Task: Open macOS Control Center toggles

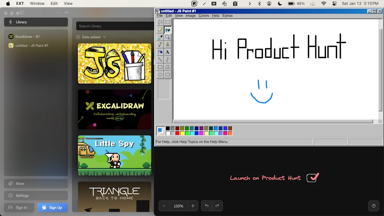Action: pos(334,3)
